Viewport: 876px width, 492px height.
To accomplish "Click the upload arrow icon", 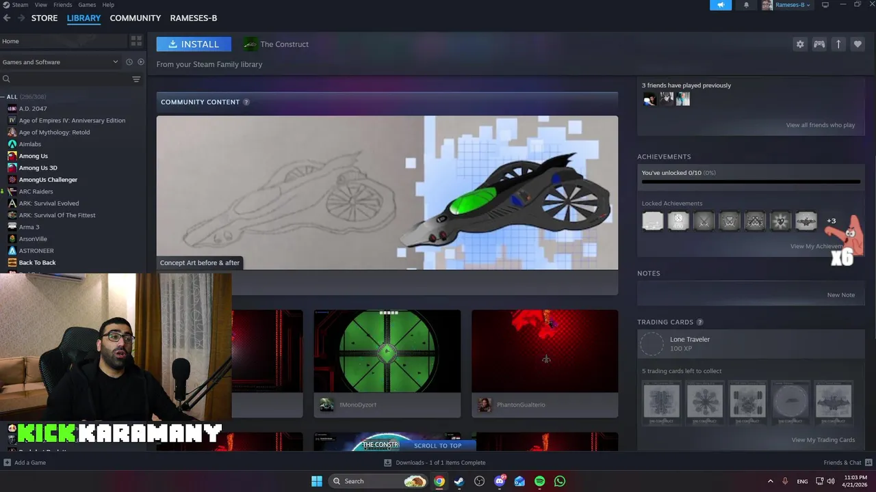I will [x=838, y=44].
